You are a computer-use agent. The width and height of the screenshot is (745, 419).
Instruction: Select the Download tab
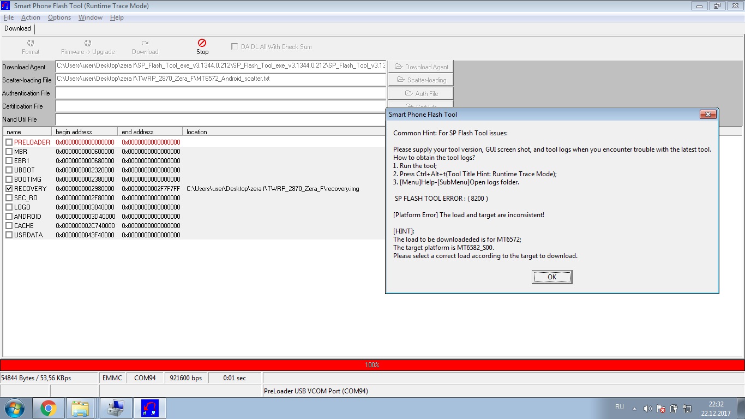17,28
